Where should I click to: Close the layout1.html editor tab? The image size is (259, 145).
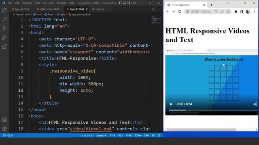coord(87,9)
